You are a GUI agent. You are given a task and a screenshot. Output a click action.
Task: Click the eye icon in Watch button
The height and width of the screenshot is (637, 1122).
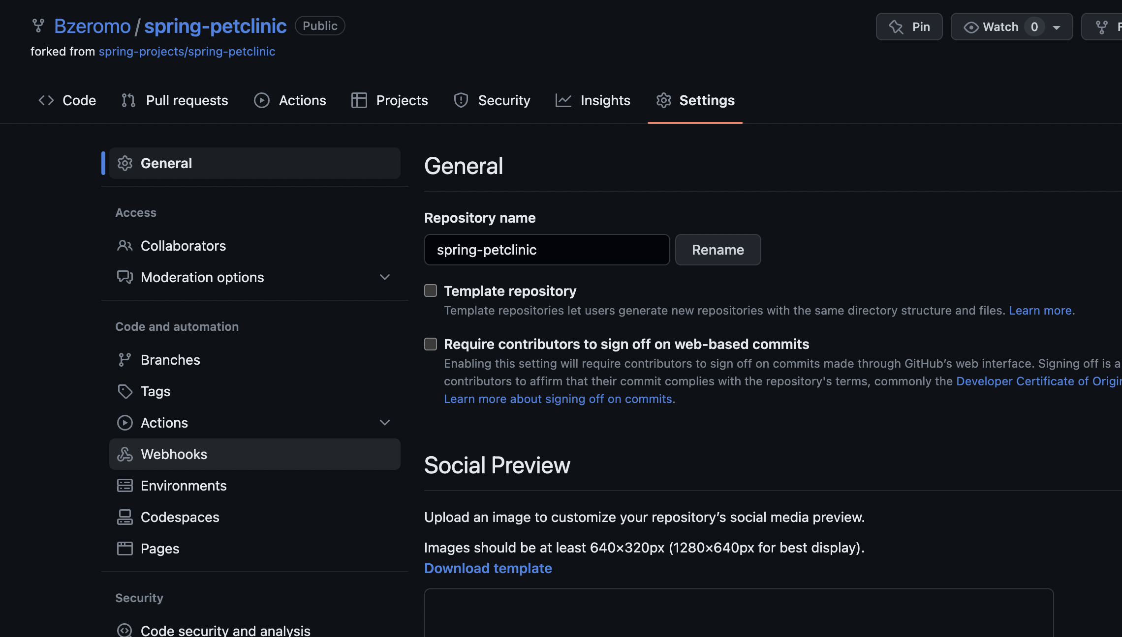971,27
